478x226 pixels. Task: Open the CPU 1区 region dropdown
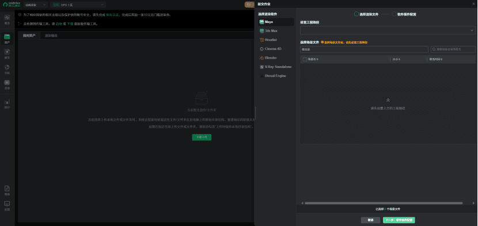78,5
